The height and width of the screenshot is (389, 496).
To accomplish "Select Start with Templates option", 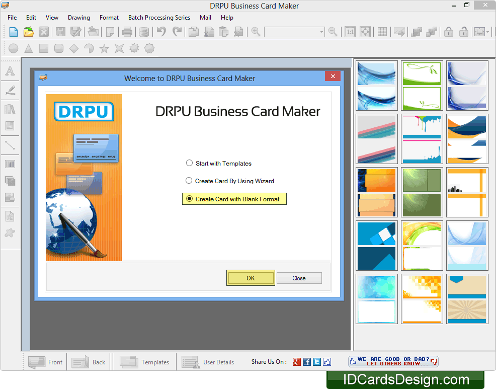I will click(219, 164).
